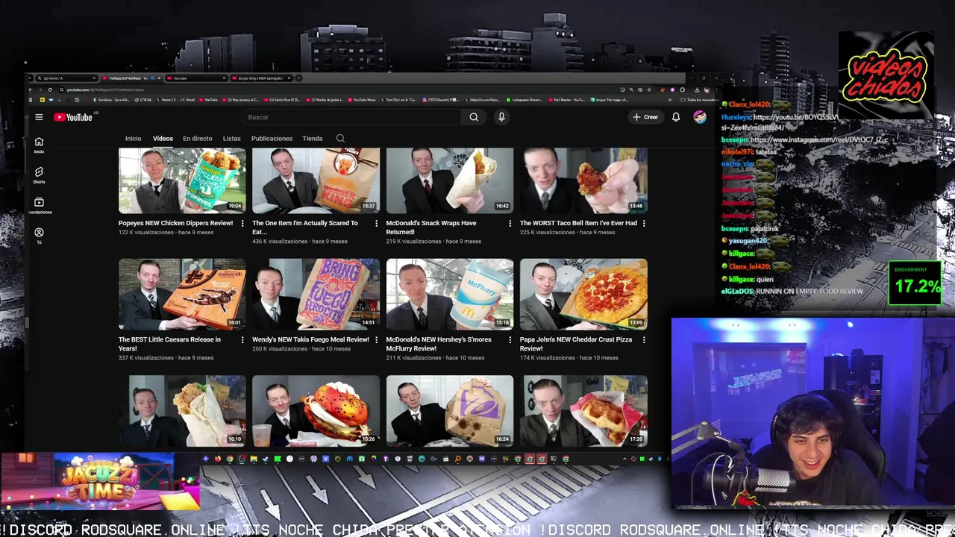Open Chrome from the taskbar
The height and width of the screenshot is (537, 955).
[x=230, y=459]
